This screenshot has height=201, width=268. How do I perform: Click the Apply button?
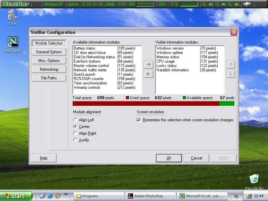[x=224, y=158]
